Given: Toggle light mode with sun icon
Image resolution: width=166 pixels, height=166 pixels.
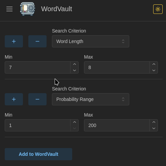Looking at the screenshot, I should coord(158,9).
